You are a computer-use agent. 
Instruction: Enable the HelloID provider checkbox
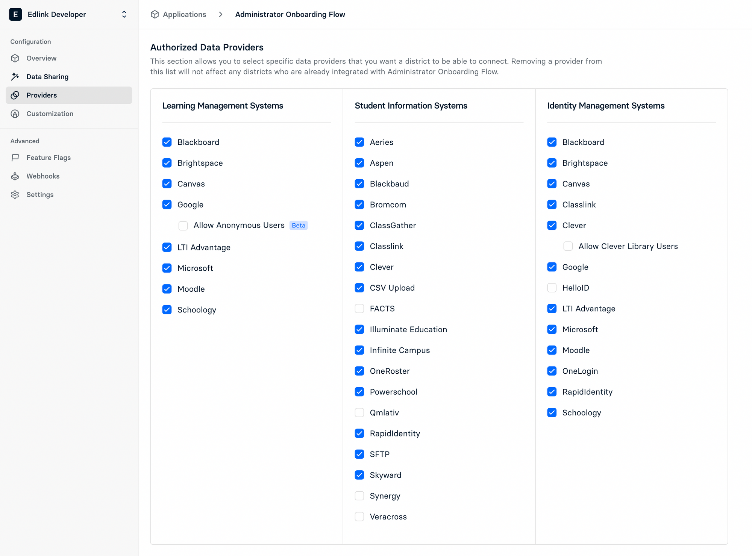[552, 288]
